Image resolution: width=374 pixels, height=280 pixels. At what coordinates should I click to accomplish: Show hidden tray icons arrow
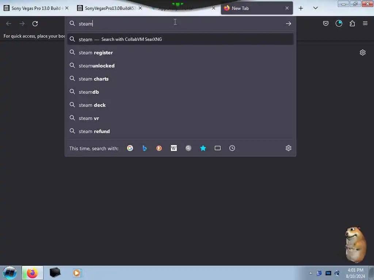tap(310, 273)
